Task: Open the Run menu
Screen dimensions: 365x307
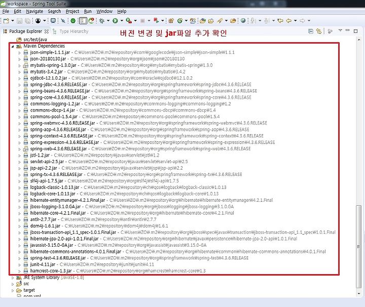Action: pos(88,11)
